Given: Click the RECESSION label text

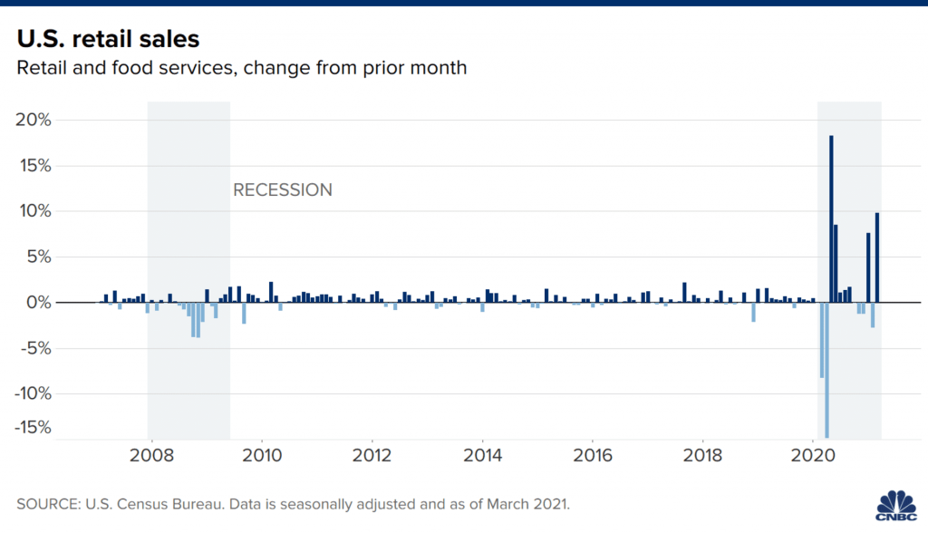Looking at the screenshot, I should (283, 190).
